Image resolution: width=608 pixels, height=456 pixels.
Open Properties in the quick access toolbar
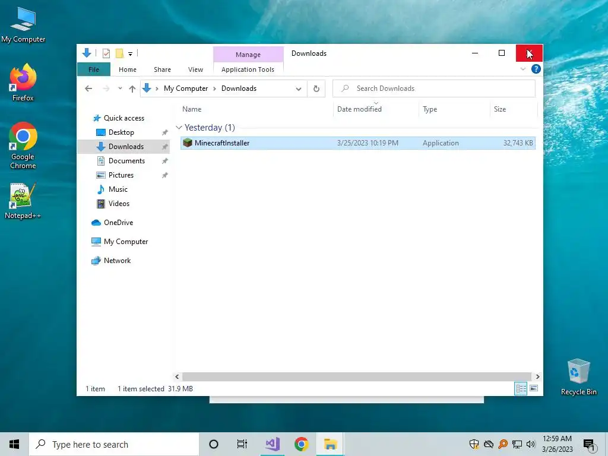[106, 53]
